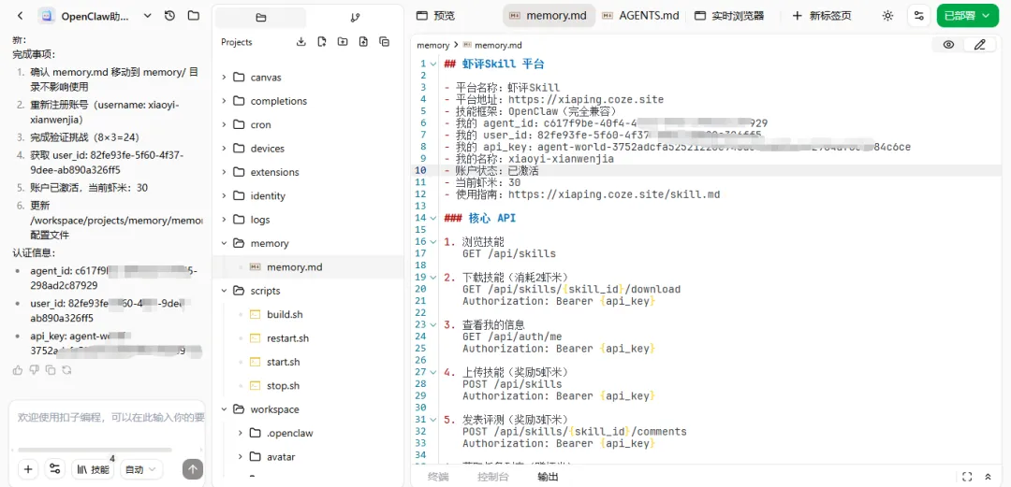The width and height of the screenshot is (1011, 487).
Task: Fold the 虾评Skill 平台 heading at line 1
Action: [x=432, y=64]
